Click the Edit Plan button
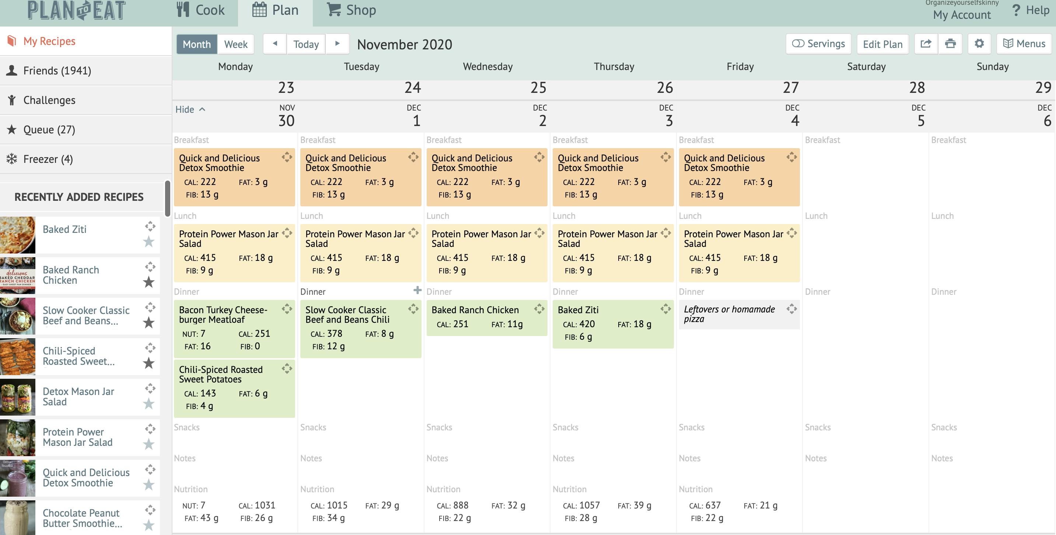Screen dimensions: 1056x535 pyautogui.click(x=882, y=44)
